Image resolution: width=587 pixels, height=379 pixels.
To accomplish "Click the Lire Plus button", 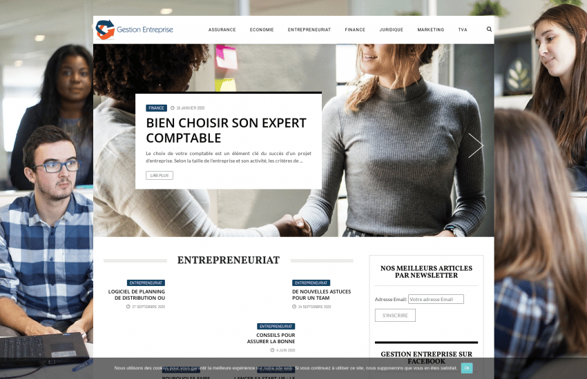I will click(x=160, y=175).
